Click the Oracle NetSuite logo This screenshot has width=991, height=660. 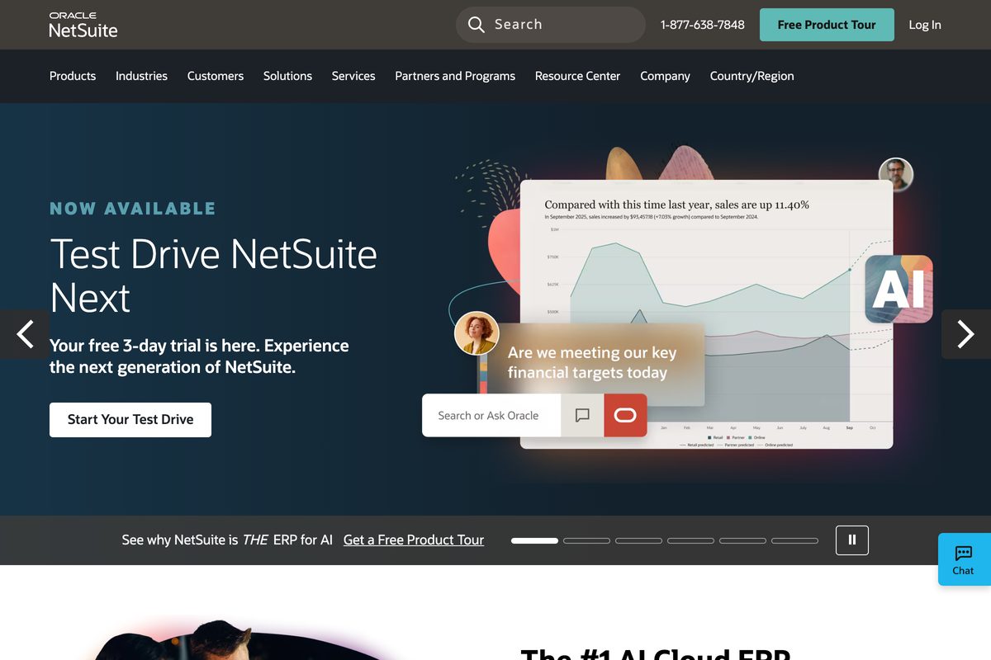[83, 25]
